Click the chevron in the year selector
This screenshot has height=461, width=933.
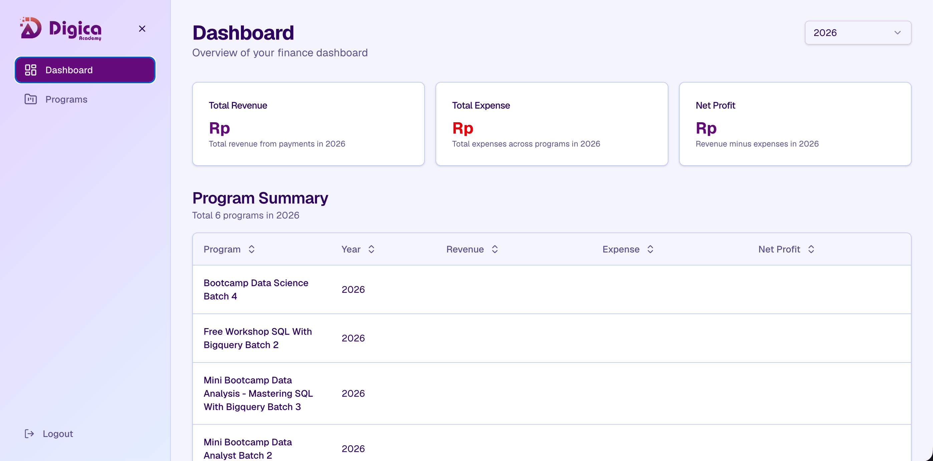(898, 33)
